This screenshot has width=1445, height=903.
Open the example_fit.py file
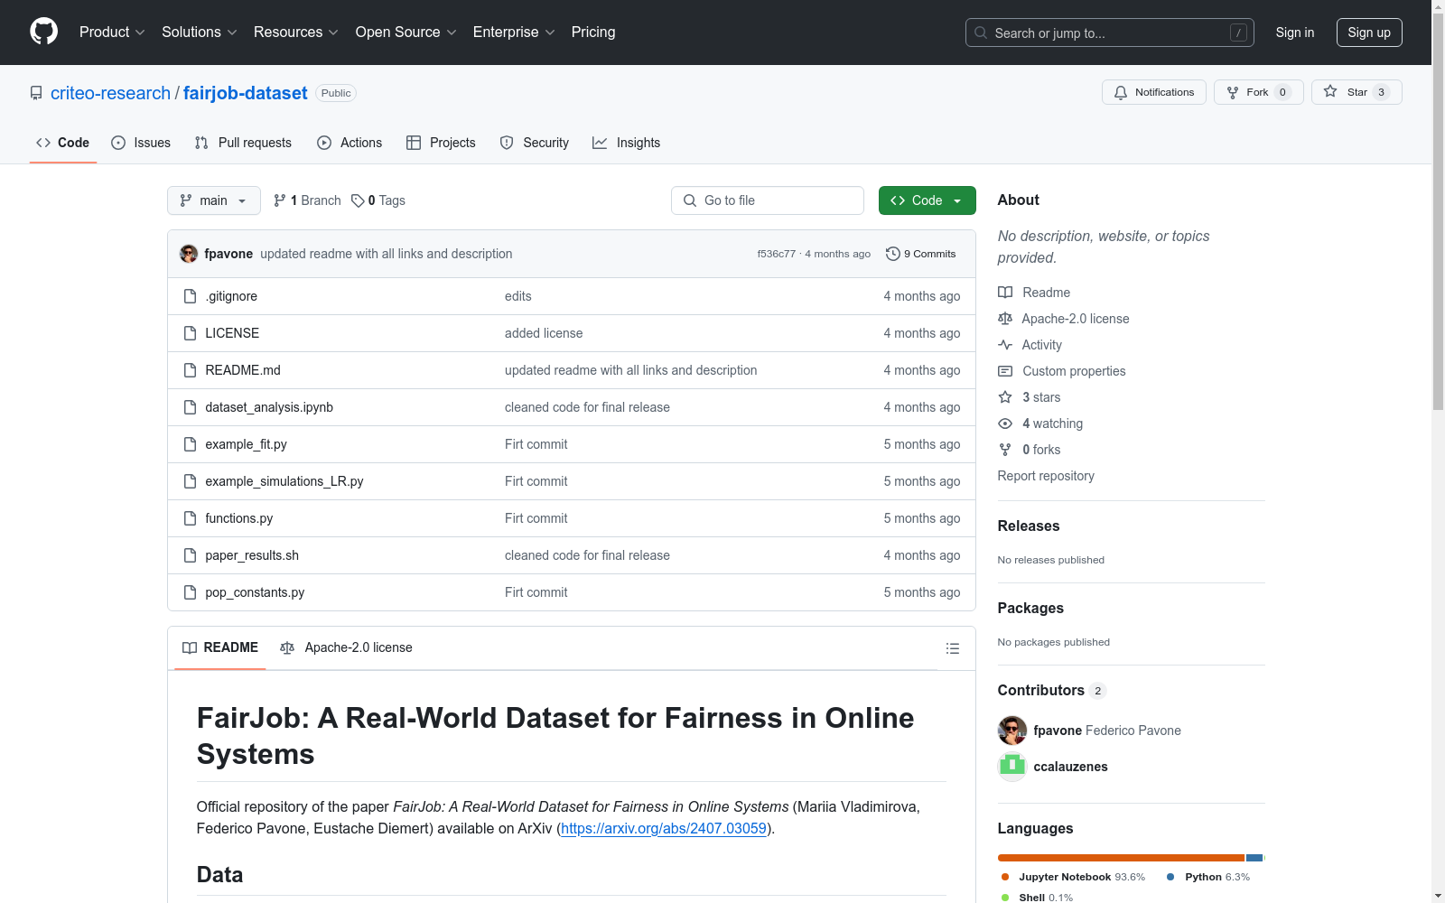click(x=246, y=444)
